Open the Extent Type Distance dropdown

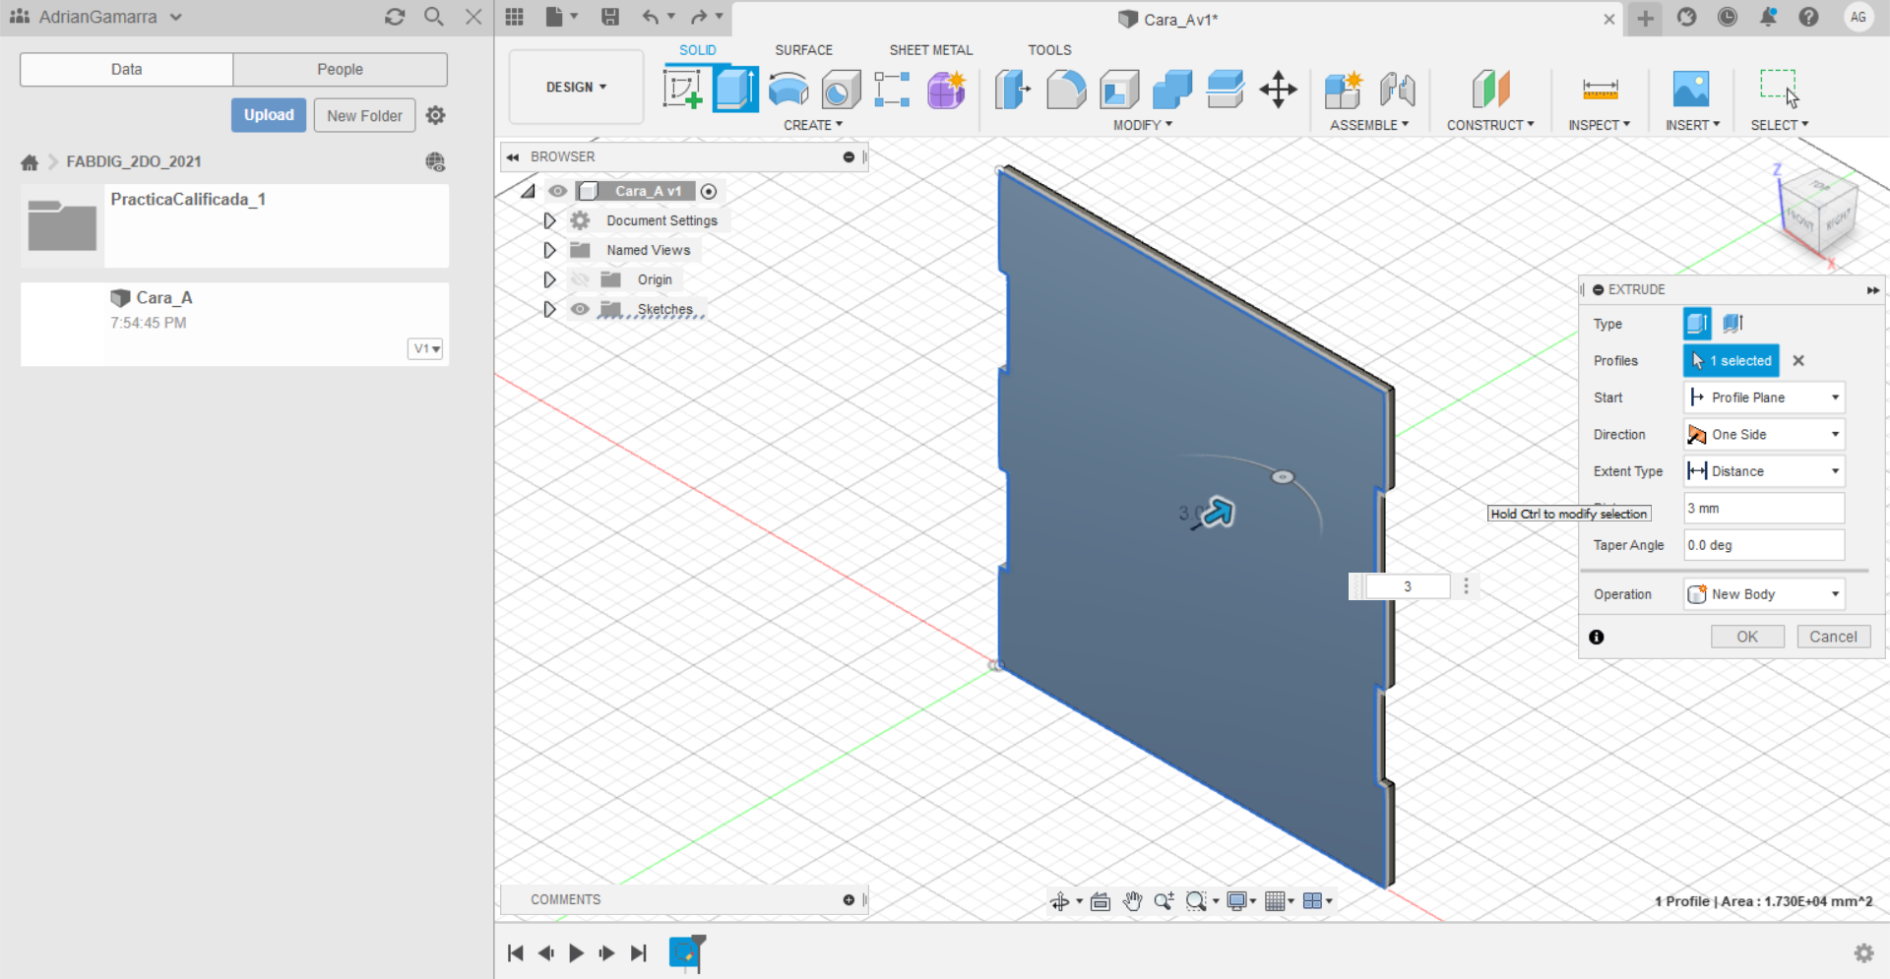[1764, 471]
